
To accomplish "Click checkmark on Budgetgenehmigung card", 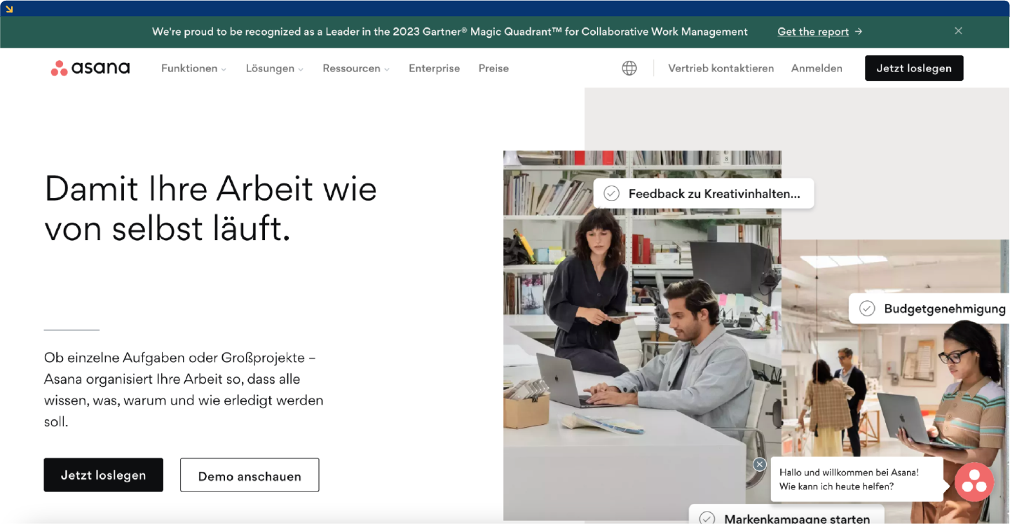I will (867, 309).
